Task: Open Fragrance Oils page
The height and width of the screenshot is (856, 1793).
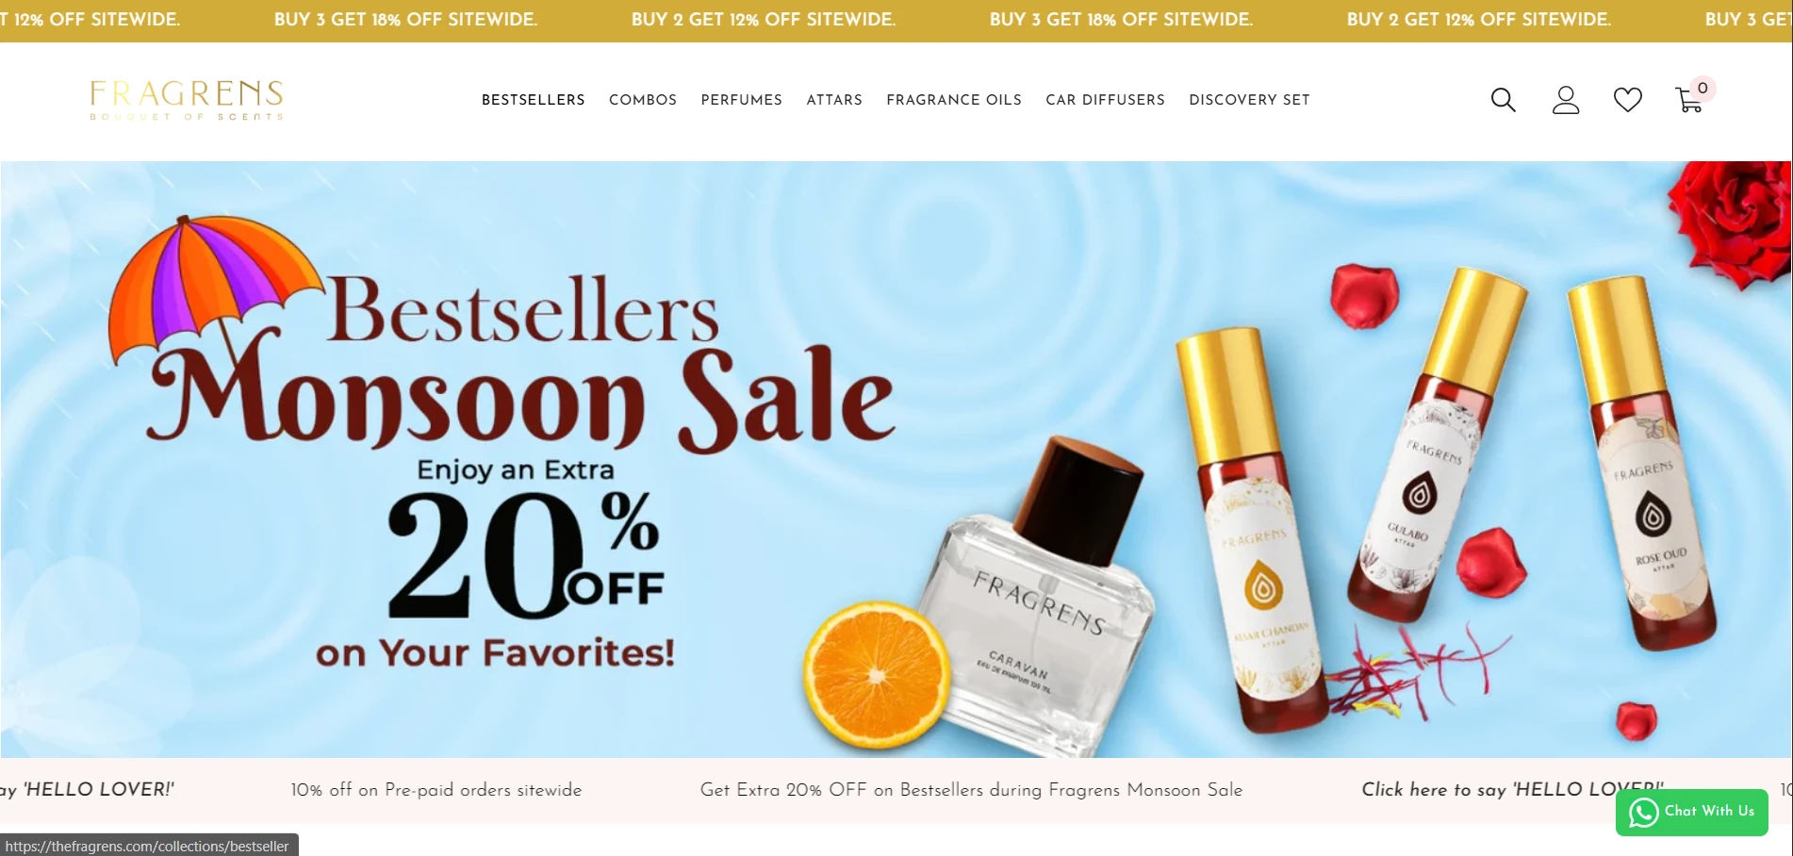Action: 954,100
